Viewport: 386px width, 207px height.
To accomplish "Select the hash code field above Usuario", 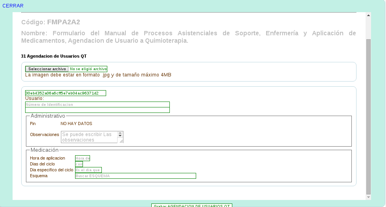I will tap(66, 93).
